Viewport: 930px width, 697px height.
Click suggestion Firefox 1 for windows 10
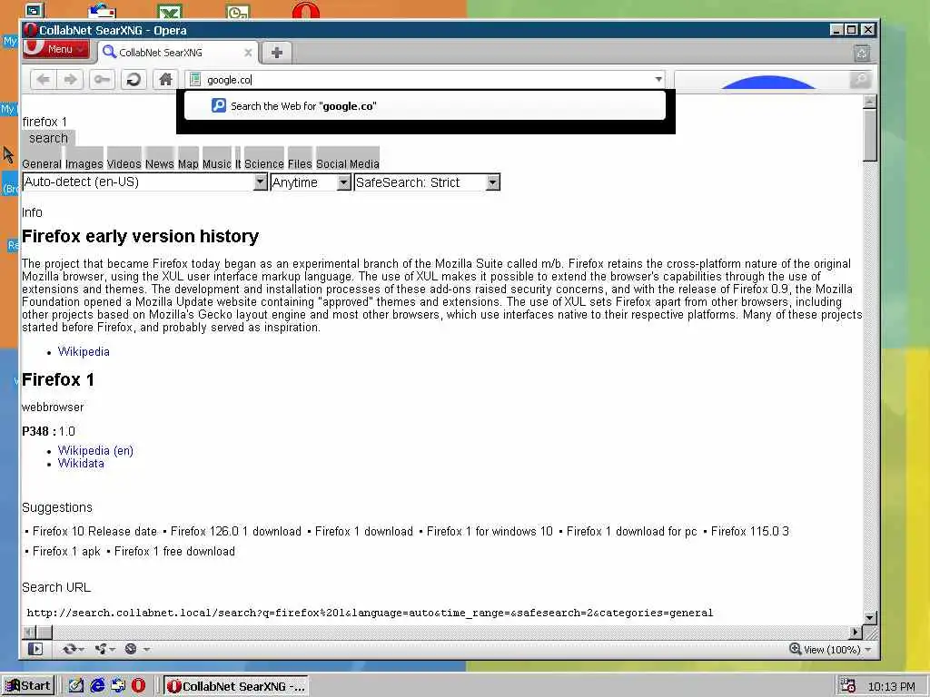490,531
